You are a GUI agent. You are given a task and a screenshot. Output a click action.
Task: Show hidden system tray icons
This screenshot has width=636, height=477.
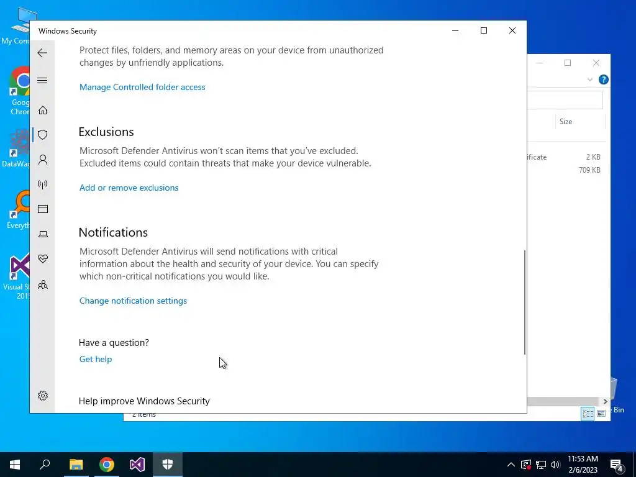(x=511, y=465)
